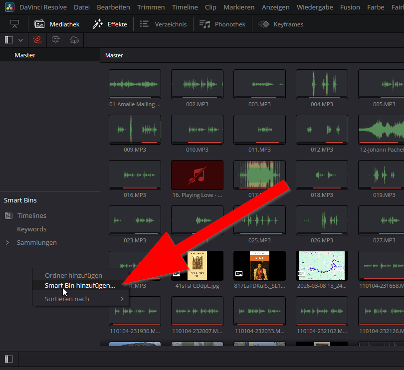Click the bin list sidebar icon at top left
This screenshot has width=404, height=370.
(x=9, y=40)
